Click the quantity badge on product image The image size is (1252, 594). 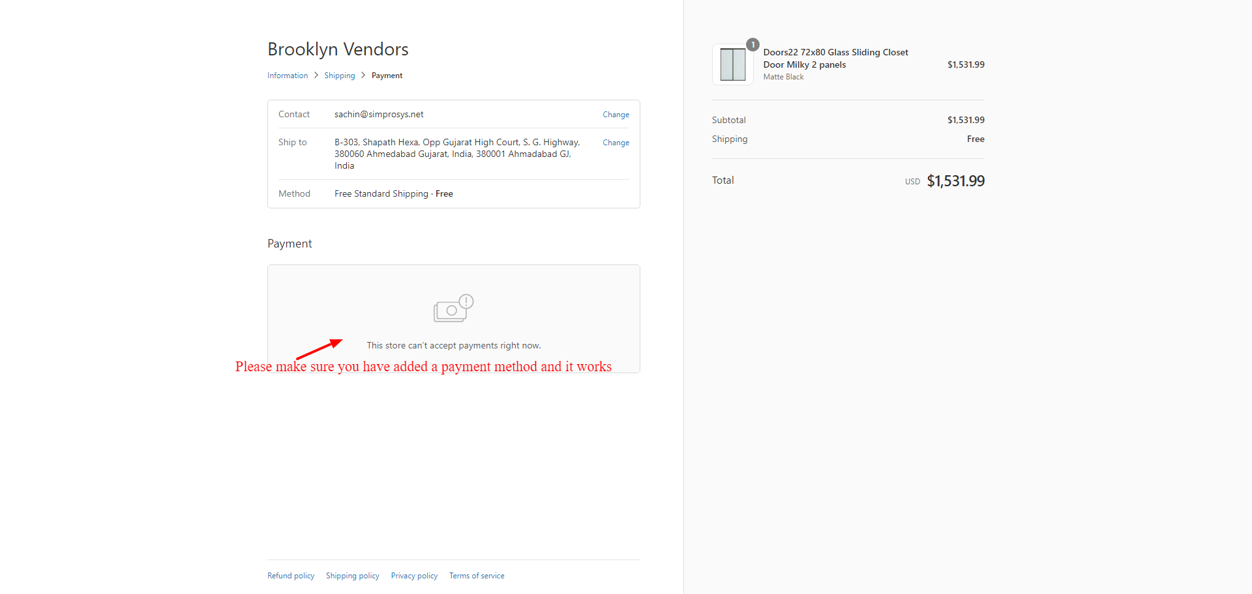coord(753,44)
